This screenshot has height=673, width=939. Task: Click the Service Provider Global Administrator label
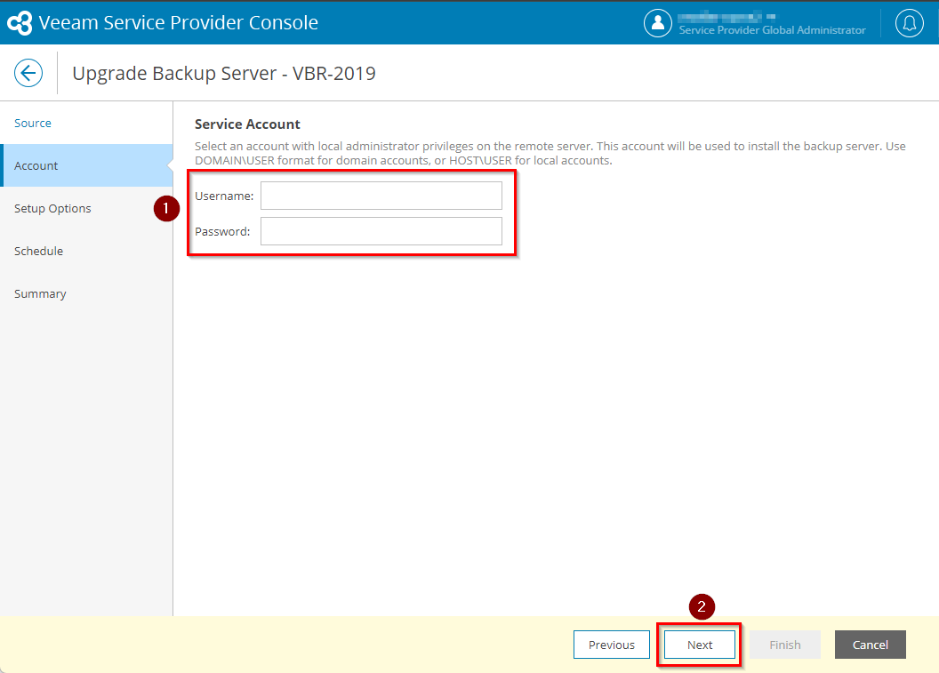pos(772,30)
